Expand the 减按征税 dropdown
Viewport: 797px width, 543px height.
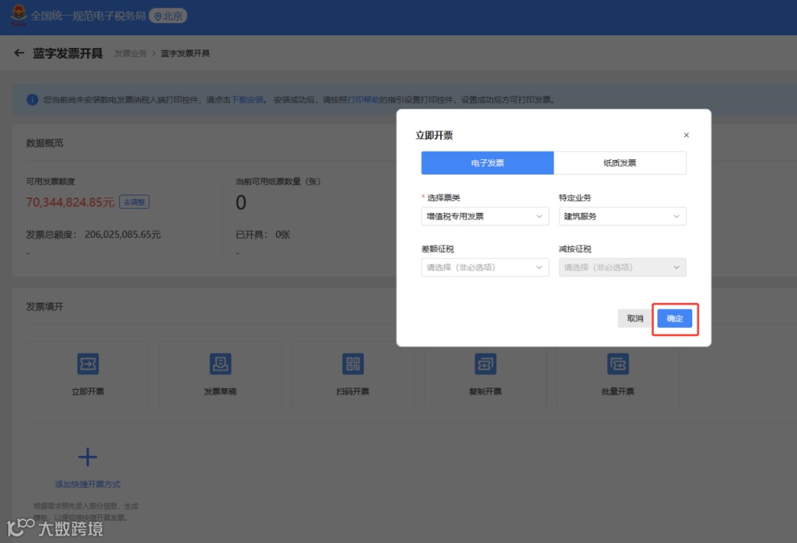[x=623, y=267]
